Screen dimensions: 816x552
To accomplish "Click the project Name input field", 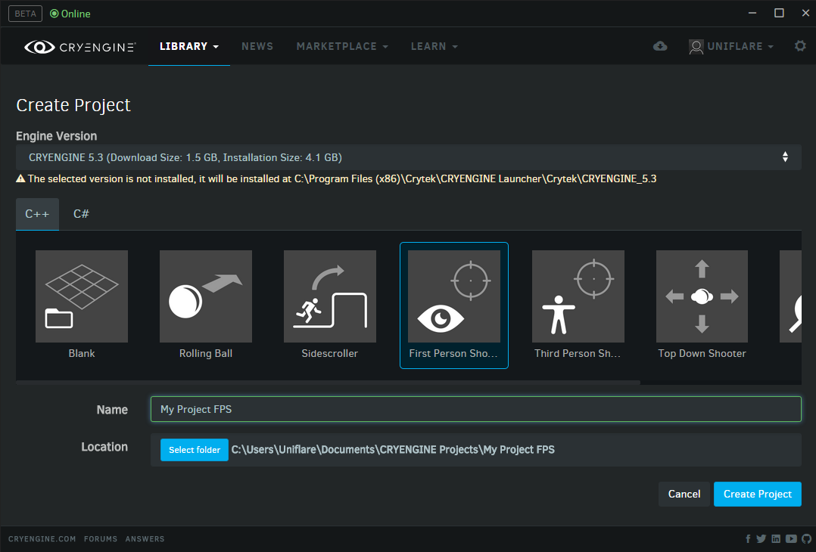I will point(475,409).
